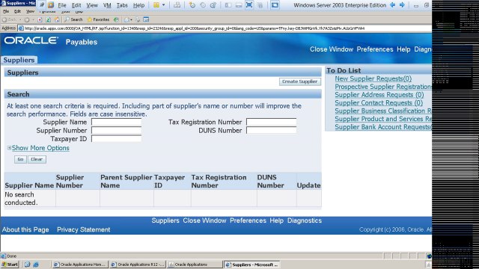This screenshot has height=269, width=479.
Task: Click Preferences in top header
Action: (375, 49)
